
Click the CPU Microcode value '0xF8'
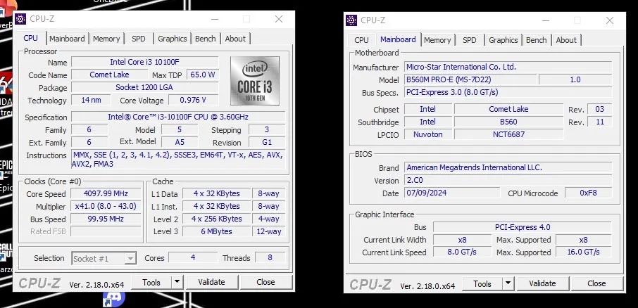(589, 193)
